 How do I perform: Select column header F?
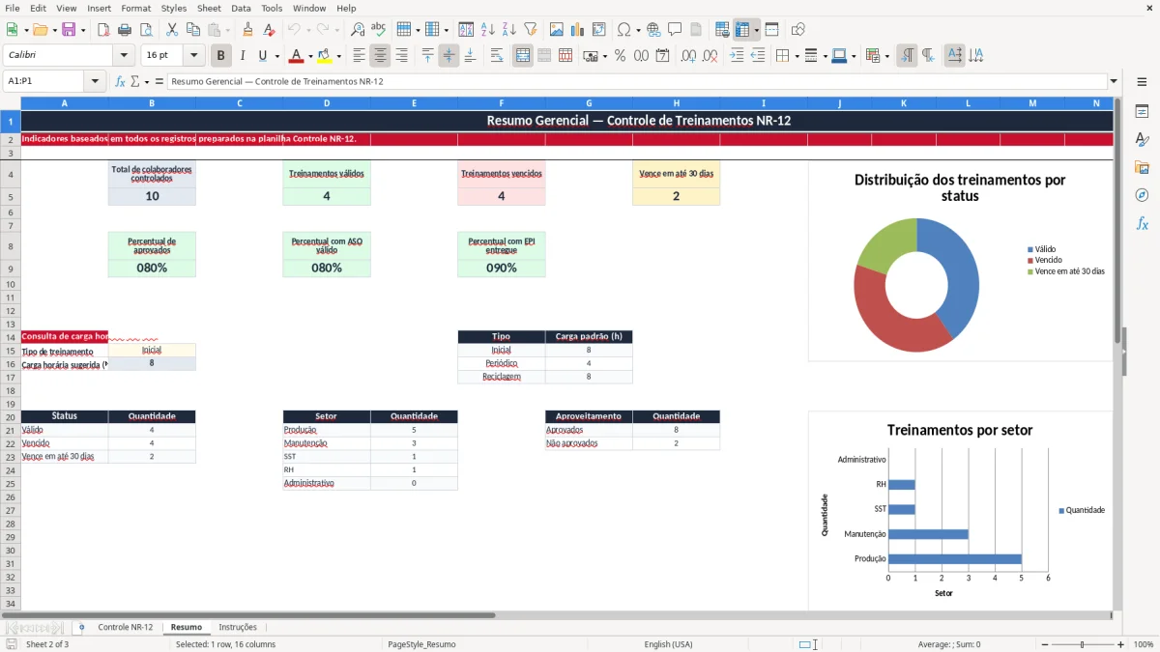click(x=502, y=102)
